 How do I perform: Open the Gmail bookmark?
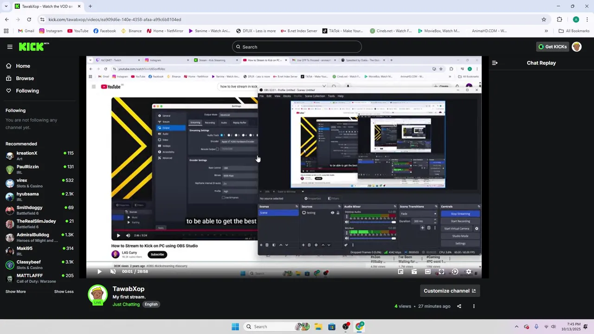click(x=26, y=31)
